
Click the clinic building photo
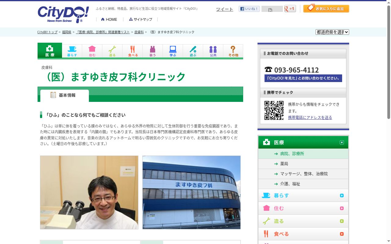point(192,192)
